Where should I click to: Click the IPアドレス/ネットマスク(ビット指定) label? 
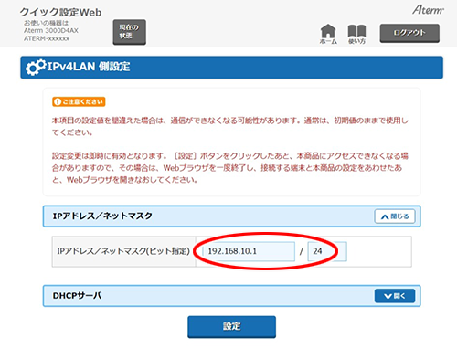pyautogui.click(x=123, y=251)
